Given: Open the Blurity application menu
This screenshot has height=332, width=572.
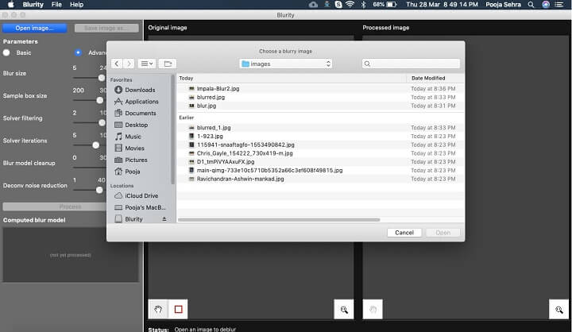Looking at the screenshot, I should pos(33,5).
